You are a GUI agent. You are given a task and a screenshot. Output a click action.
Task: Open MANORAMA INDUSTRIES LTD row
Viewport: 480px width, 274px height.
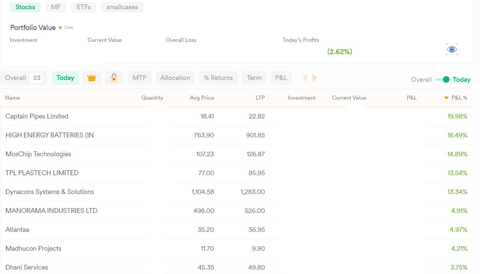pos(236,210)
